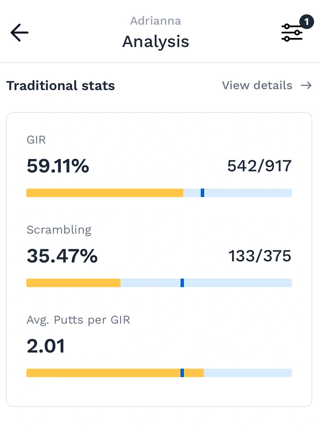Tap the 59.11% GIR value

(x=58, y=166)
